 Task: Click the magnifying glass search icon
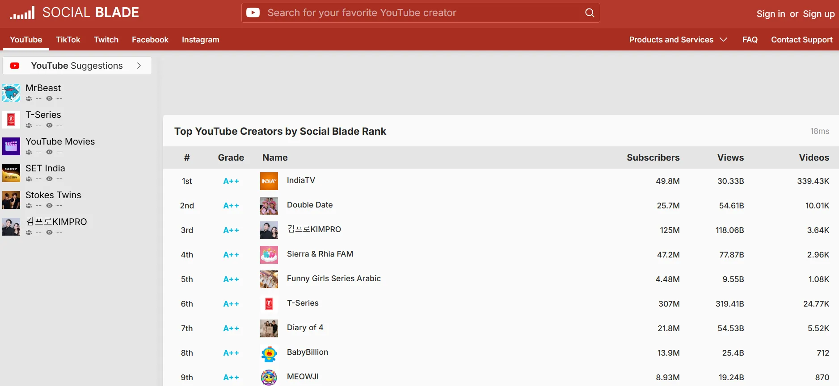590,13
